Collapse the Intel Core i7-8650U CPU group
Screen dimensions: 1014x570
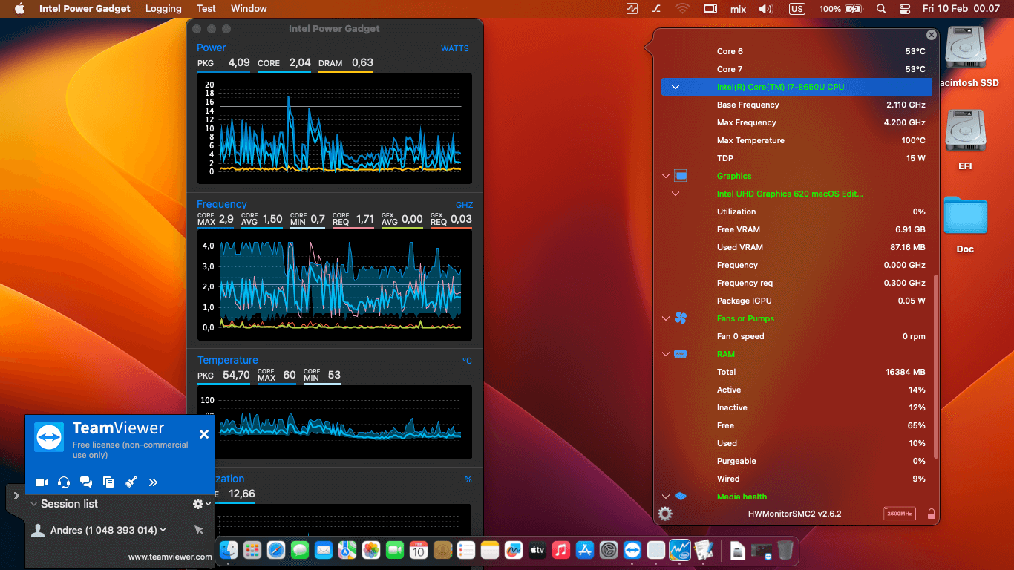[x=676, y=87]
